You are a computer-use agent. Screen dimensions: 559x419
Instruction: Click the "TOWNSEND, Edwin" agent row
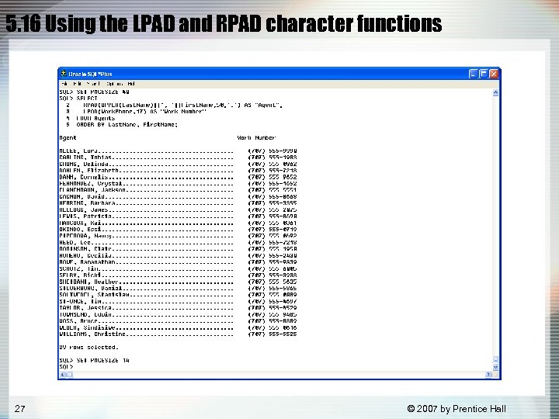point(178,314)
